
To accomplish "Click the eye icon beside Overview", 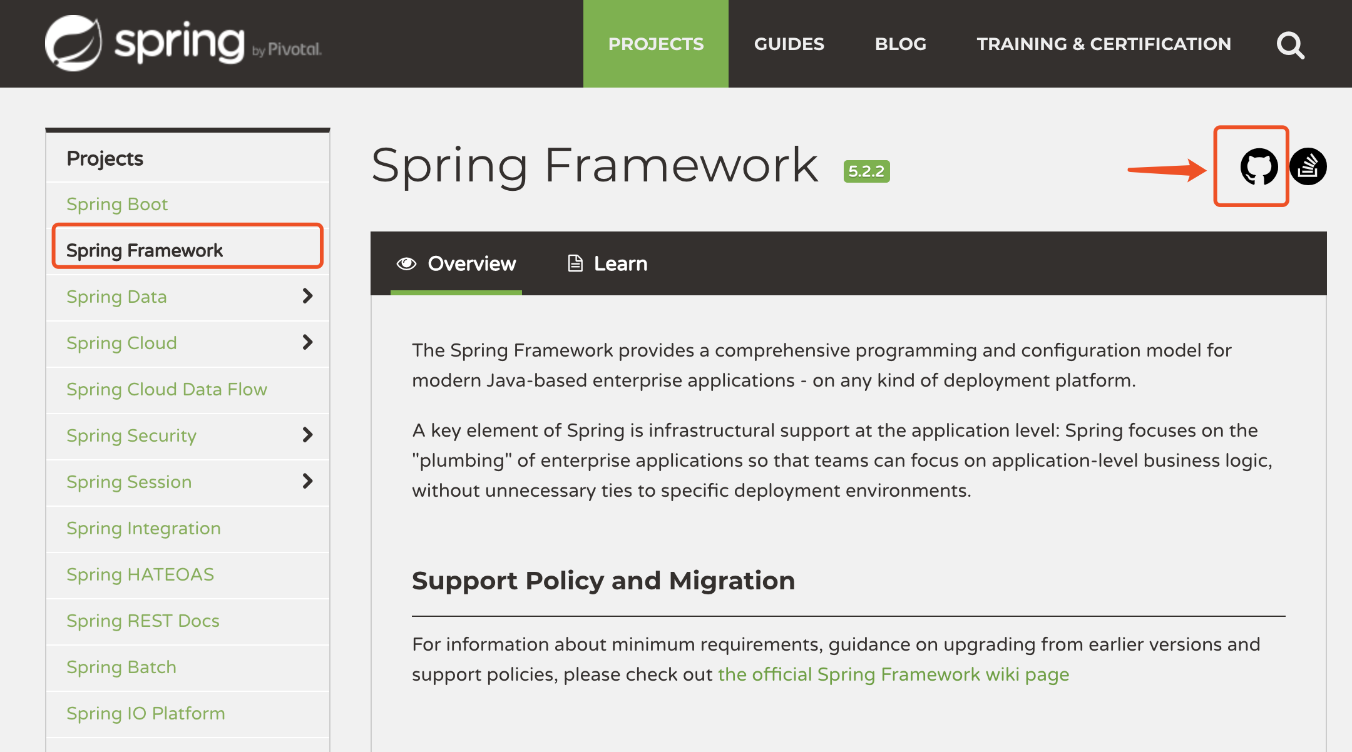I will [406, 263].
